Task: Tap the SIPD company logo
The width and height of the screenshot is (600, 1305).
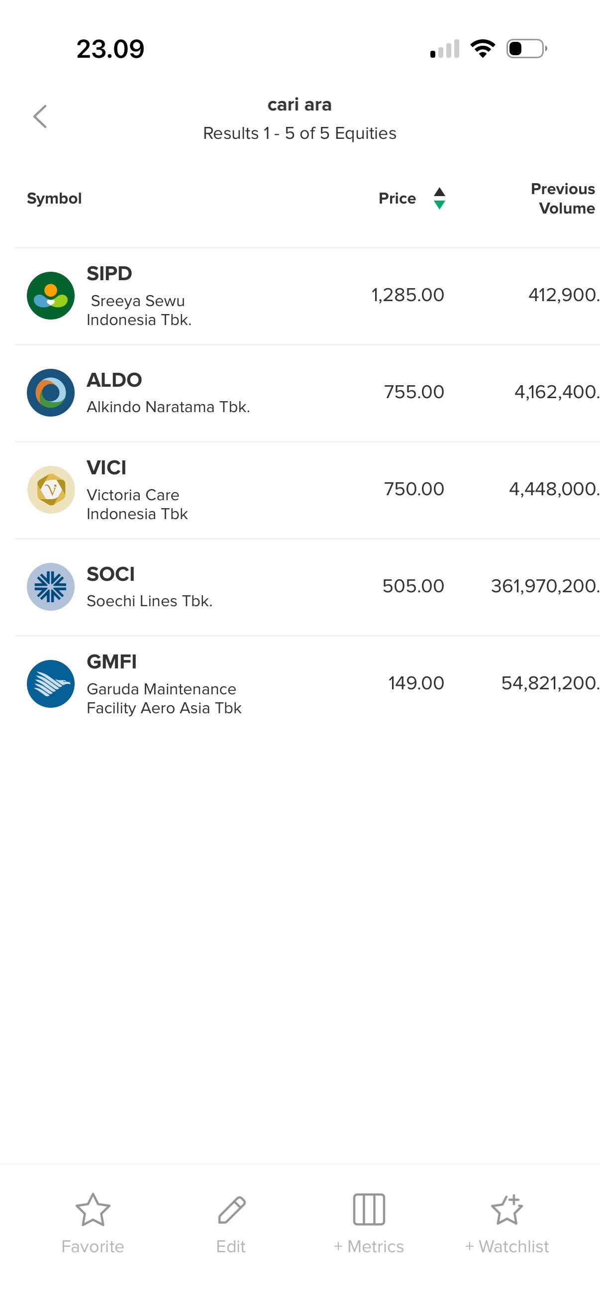Action: coord(51,296)
